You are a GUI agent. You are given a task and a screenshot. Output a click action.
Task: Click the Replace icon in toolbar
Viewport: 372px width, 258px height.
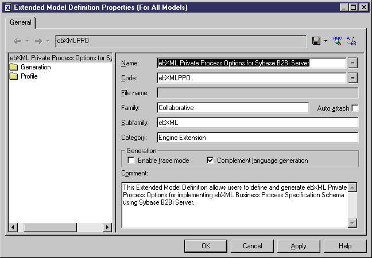tap(351, 41)
